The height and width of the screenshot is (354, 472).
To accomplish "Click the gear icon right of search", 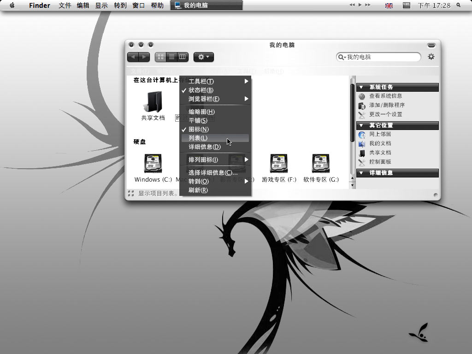I will click(431, 57).
